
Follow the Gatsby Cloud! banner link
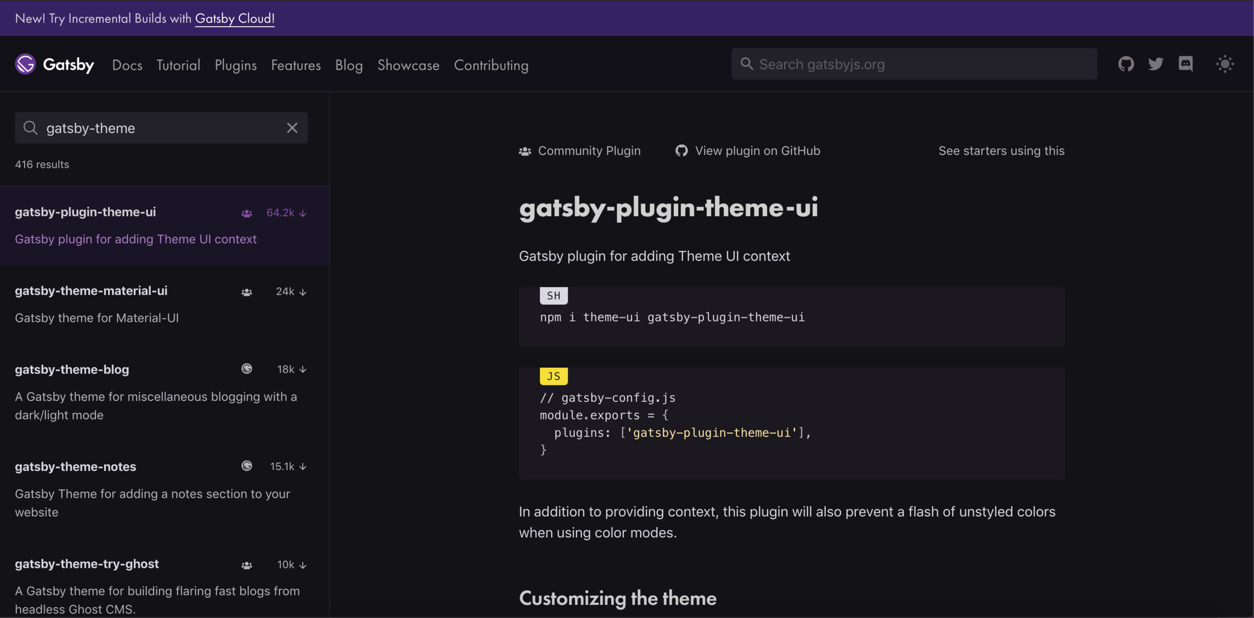pos(234,19)
